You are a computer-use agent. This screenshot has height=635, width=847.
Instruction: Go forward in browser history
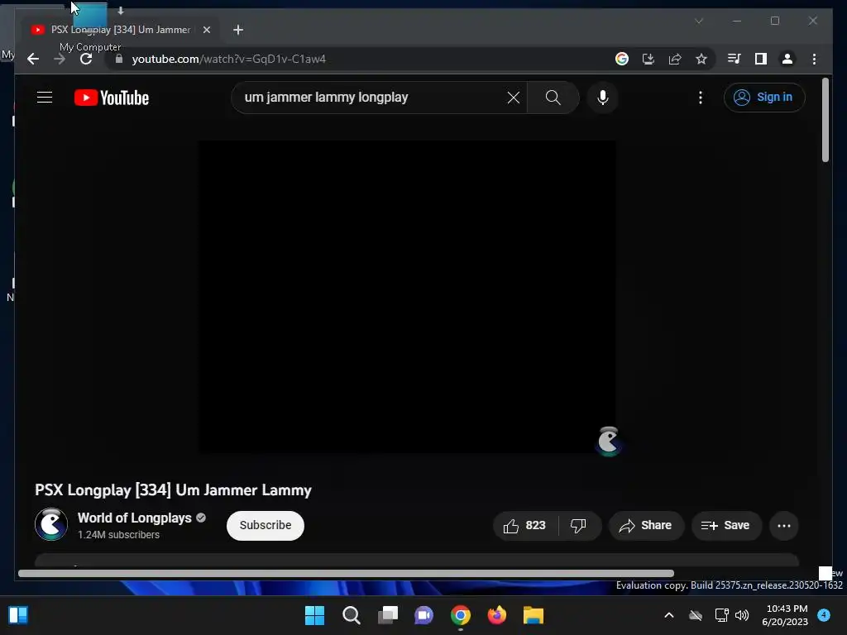click(x=60, y=59)
